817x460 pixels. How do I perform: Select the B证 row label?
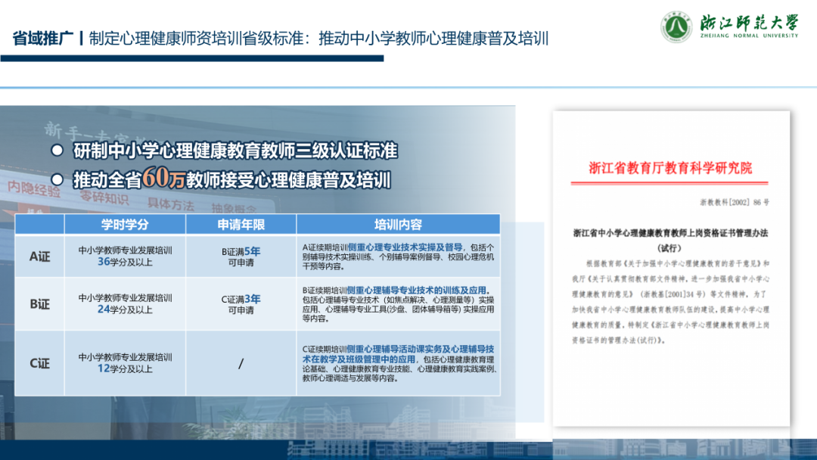(x=39, y=303)
